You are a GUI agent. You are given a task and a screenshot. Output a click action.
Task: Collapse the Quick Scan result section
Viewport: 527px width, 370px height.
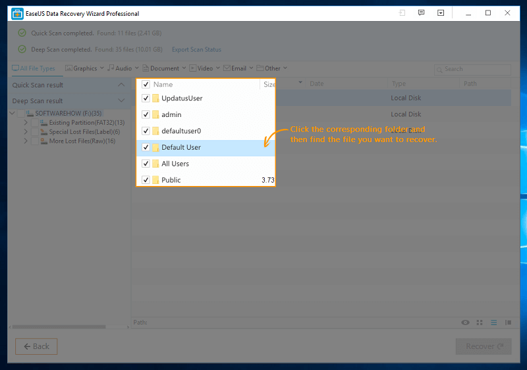click(121, 85)
